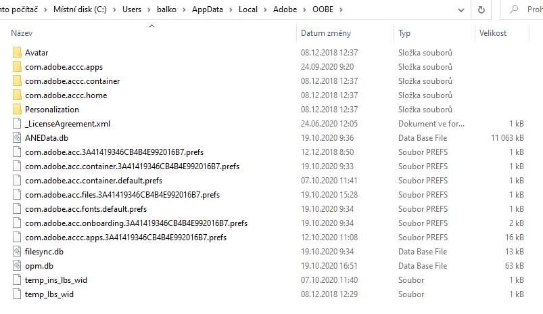Image resolution: width=543 pixels, height=314 pixels.
Task: Select the filesync.db database icon
Action: [17, 251]
